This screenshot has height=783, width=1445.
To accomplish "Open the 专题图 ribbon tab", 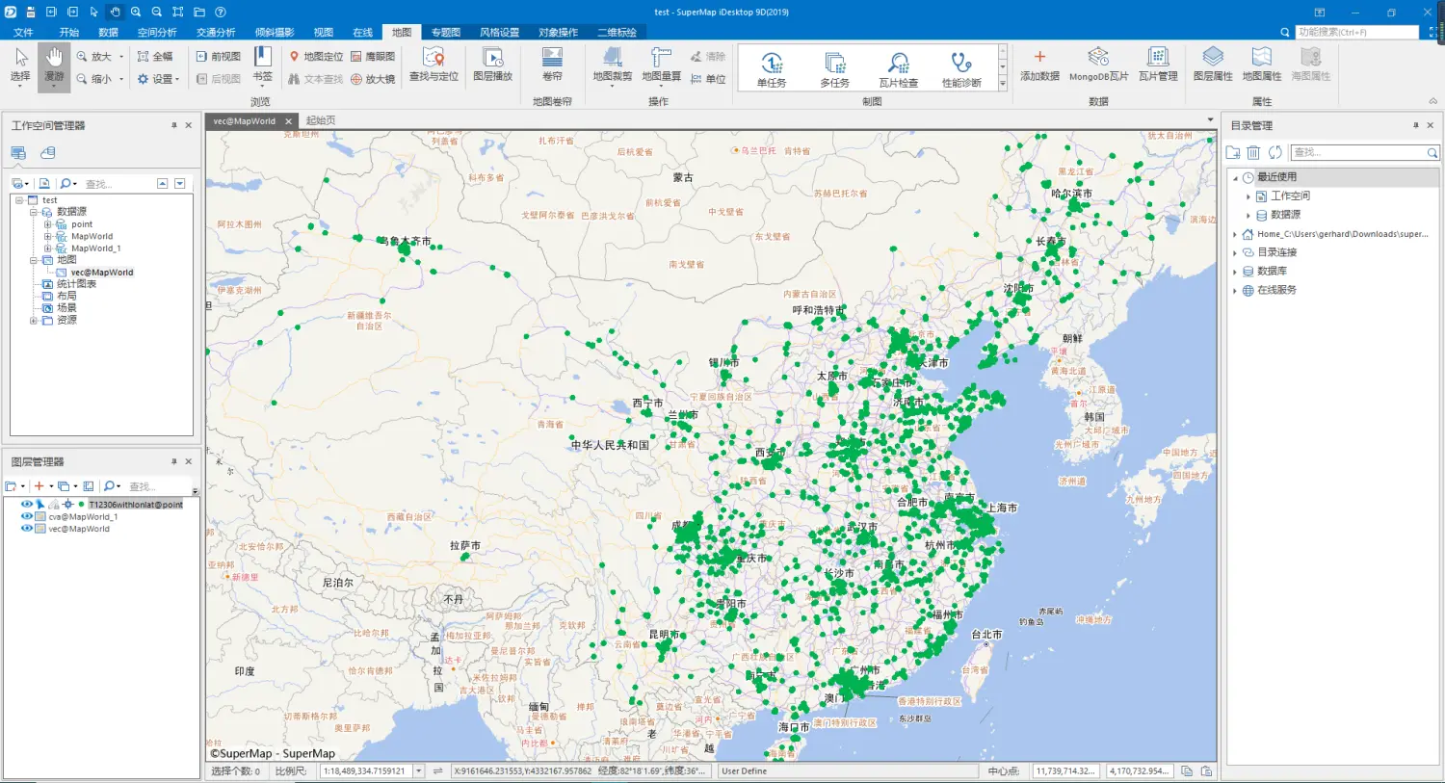I will (445, 32).
